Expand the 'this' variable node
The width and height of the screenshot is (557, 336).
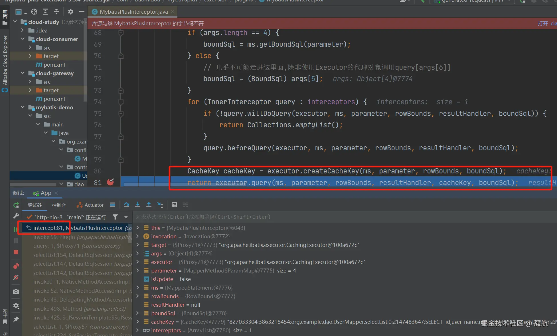(137, 228)
